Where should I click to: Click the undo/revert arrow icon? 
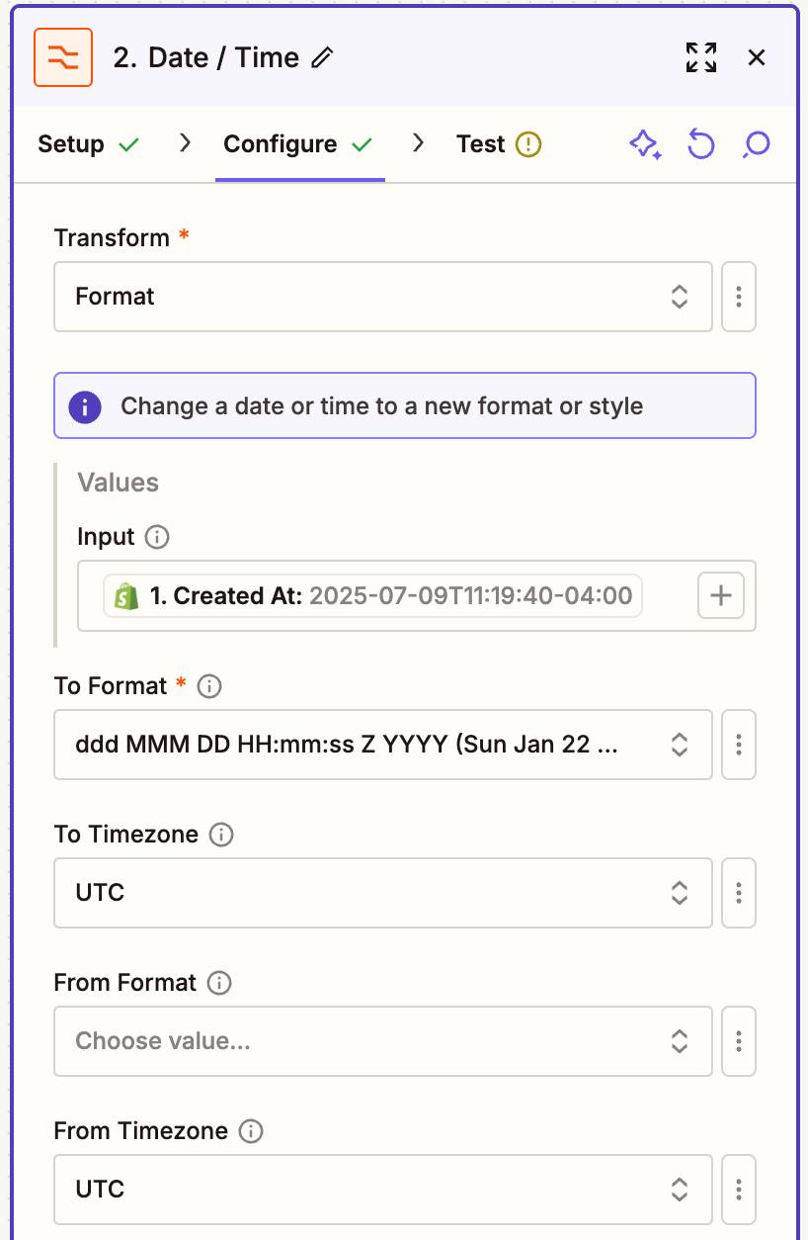(700, 144)
